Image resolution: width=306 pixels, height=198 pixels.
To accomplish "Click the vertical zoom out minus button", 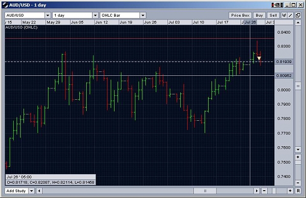I will (298, 183).
